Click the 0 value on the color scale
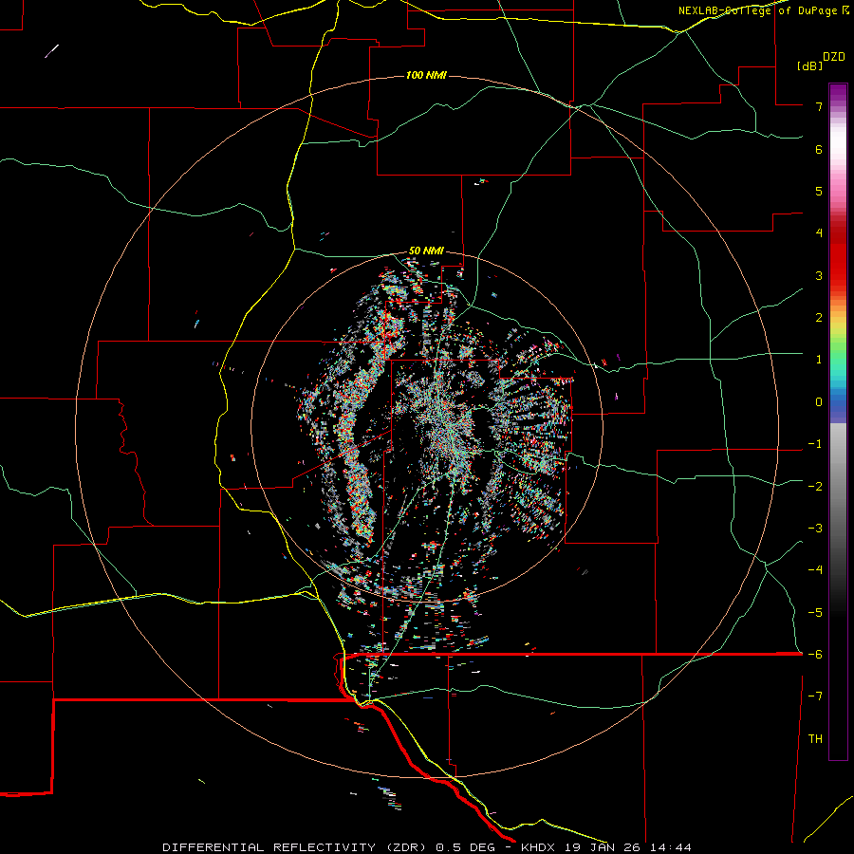 [x=819, y=402]
